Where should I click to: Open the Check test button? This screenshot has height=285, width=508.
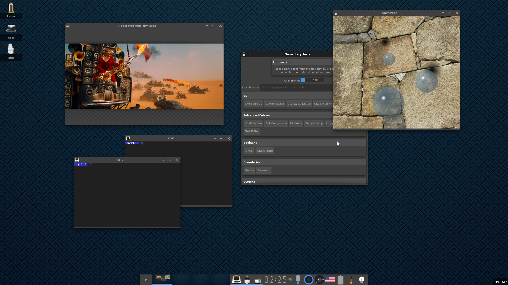pos(249,151)
